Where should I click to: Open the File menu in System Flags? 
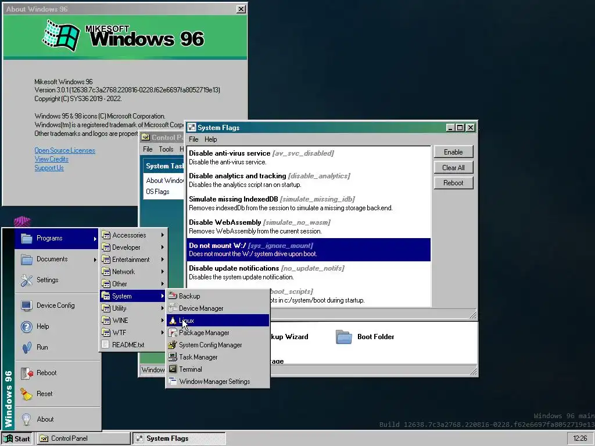coord(193,139)
